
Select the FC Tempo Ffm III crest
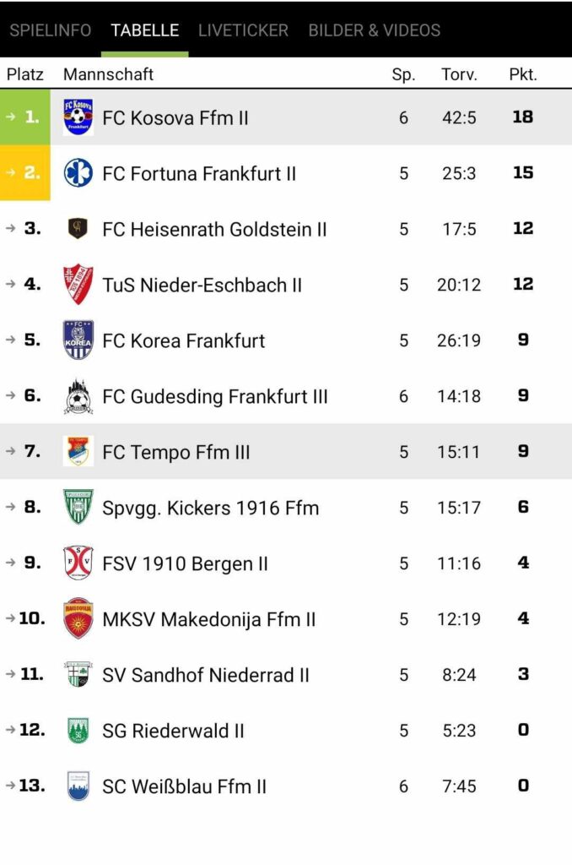pos(78,451)
